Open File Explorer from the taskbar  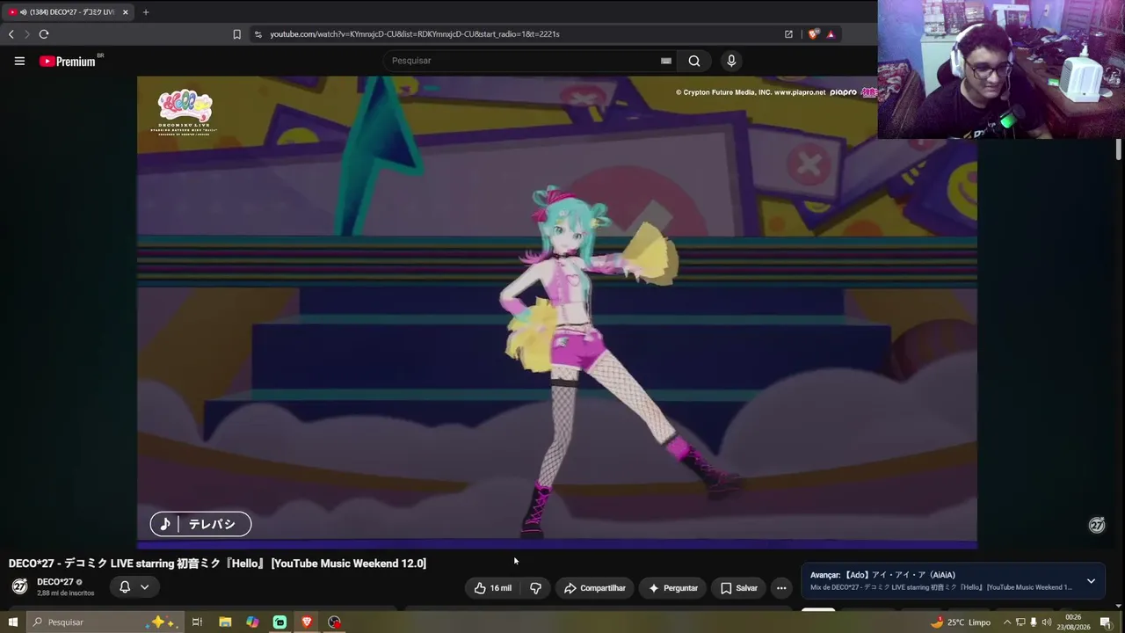tap(225, 622)
